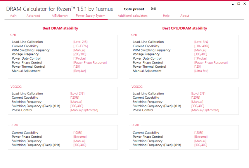The width and height of the screenshot is (249, 168).
Task: Click the [Ultra fast] Manual Adjustment value
Action: pyautogui.click(x=201, y=71)
